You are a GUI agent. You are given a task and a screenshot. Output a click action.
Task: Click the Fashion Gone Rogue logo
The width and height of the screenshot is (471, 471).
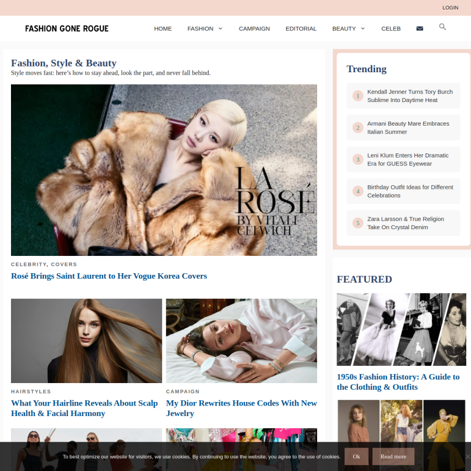(66, 29)
